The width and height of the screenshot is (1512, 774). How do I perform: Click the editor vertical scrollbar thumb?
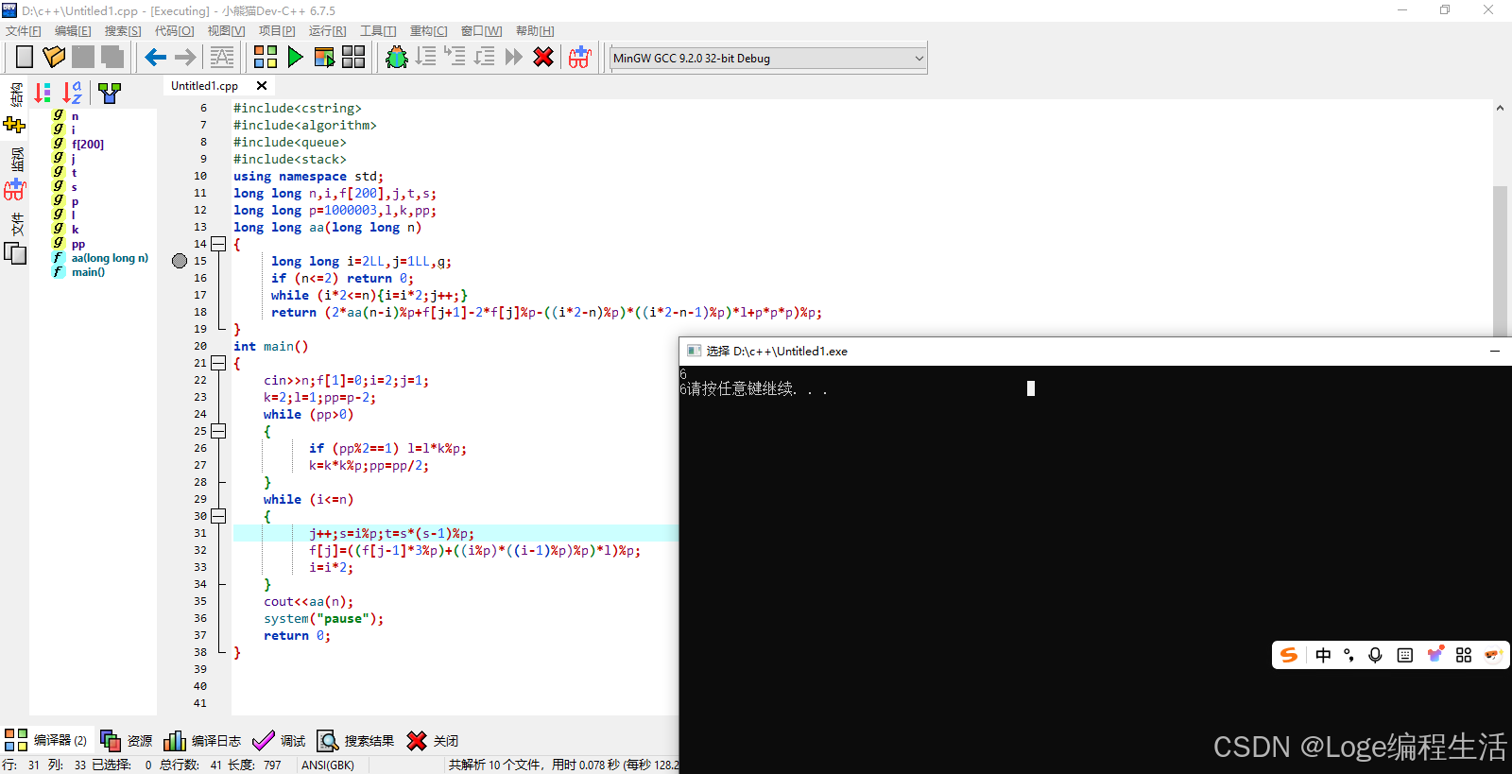click(x=1500, y=261)
